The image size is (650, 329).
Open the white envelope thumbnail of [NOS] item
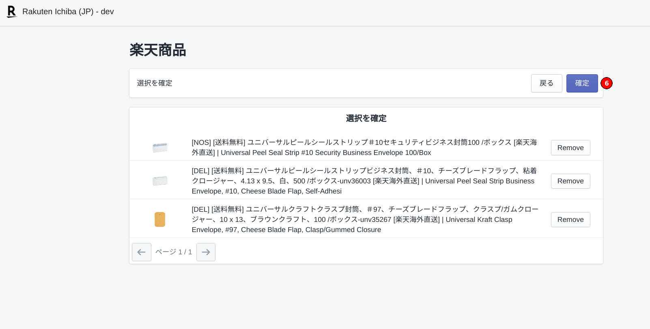pos(160,148)
